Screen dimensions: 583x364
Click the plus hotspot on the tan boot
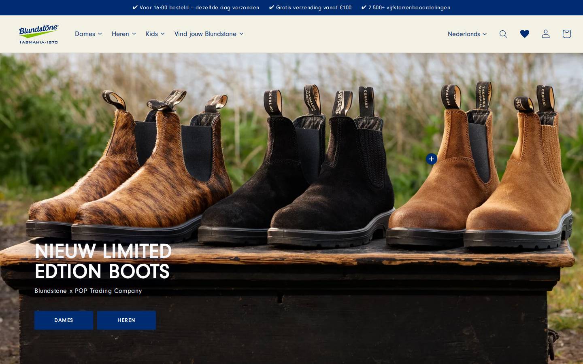(432, 159)
